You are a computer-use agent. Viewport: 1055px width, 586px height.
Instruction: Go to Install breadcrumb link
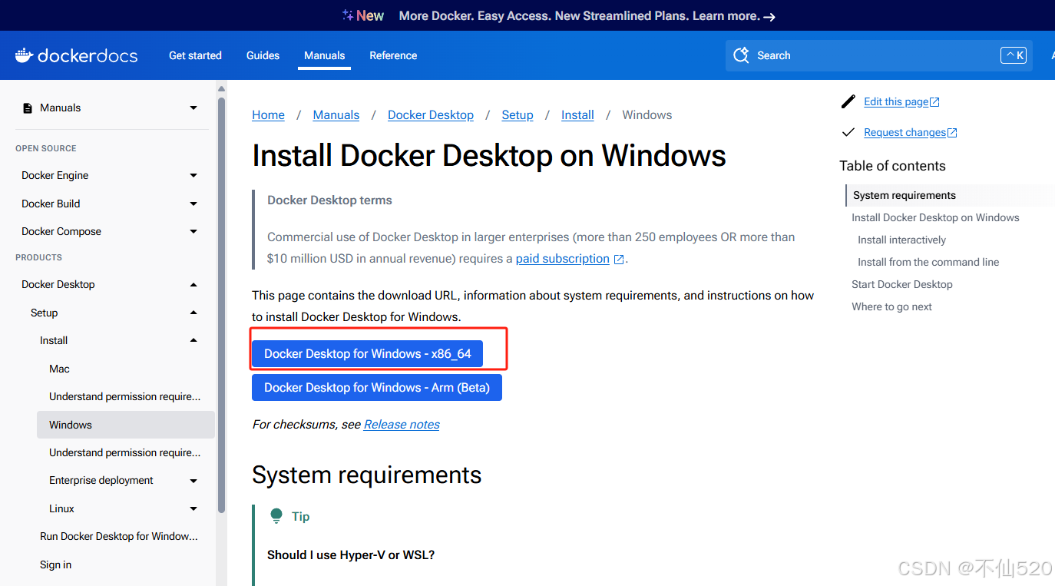(x=577, y=115)
